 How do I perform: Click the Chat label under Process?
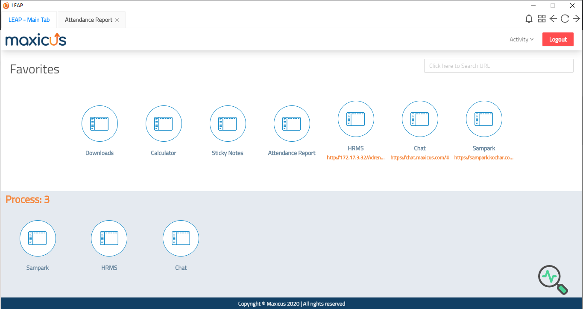click(x=181, y=268)
